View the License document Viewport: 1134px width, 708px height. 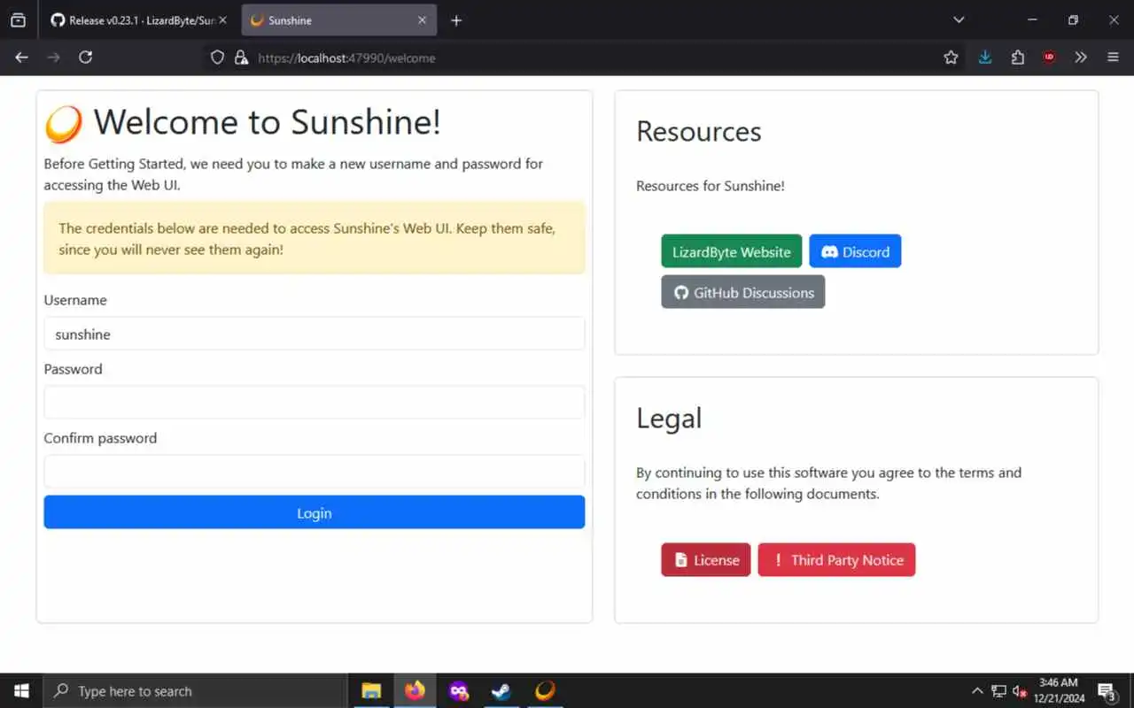click(x=706, y=560)
